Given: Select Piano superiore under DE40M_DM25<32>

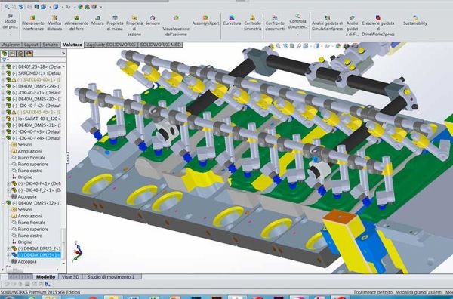Looking at the screenshot, I should coord(33,229).
